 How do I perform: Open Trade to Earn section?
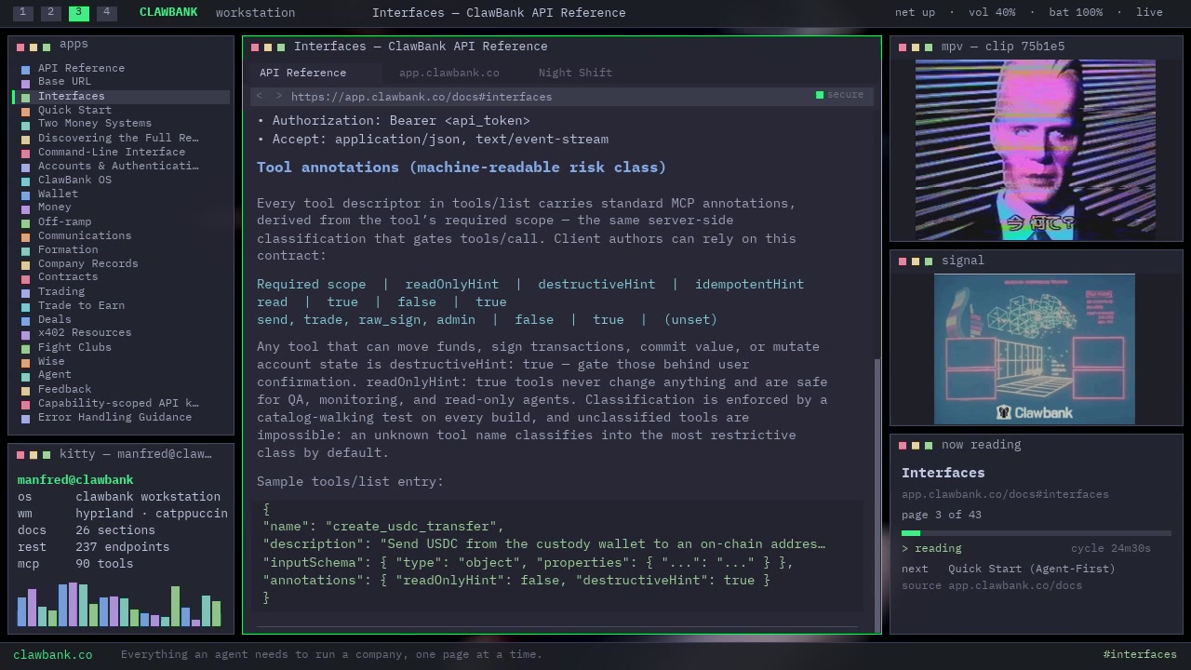tap(81, 305)
